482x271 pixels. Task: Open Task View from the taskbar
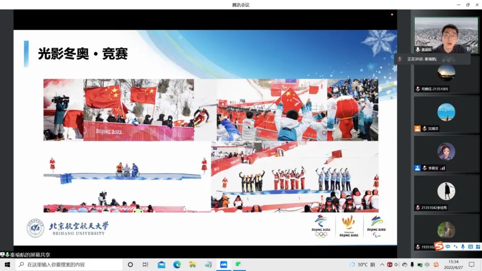tap(145, 264)
